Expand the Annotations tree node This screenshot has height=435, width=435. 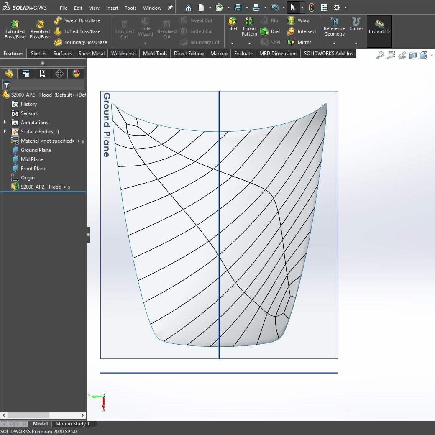pyautogui.click(x=5, y=122)
